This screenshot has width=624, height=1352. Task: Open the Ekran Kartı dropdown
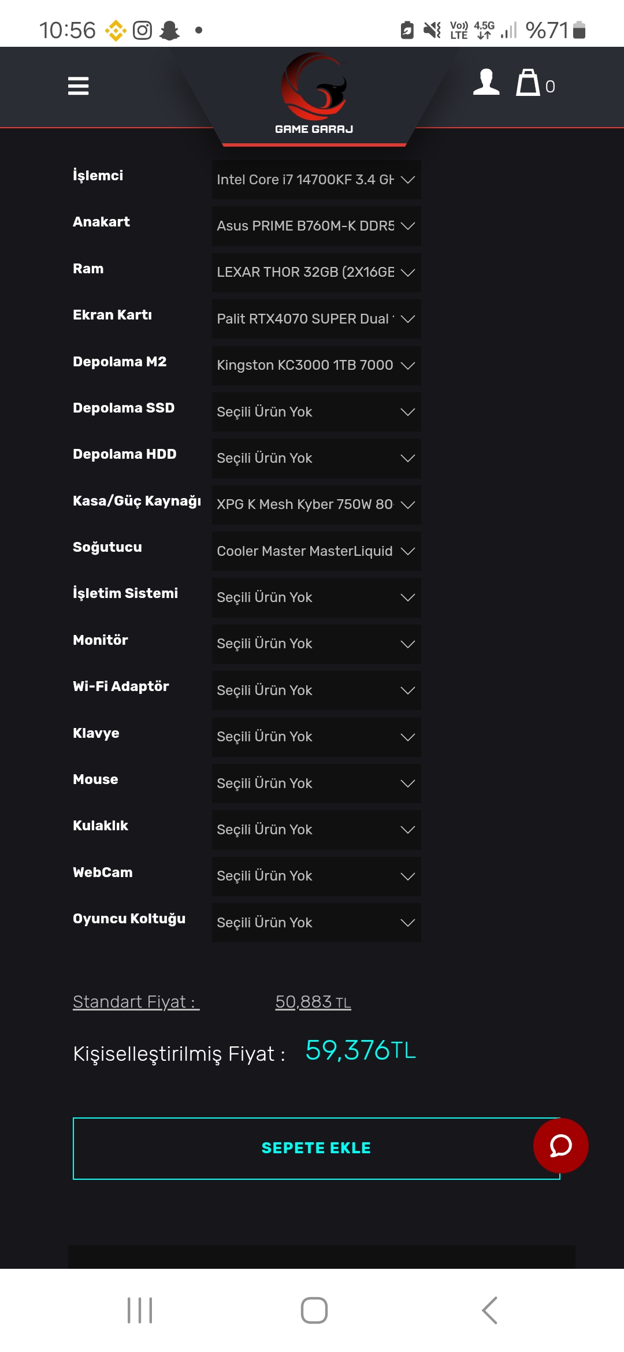pos(316,319)
